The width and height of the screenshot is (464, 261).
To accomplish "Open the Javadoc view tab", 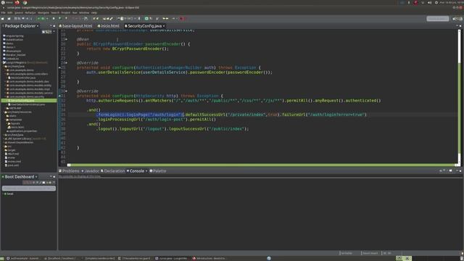I will 91,171.
